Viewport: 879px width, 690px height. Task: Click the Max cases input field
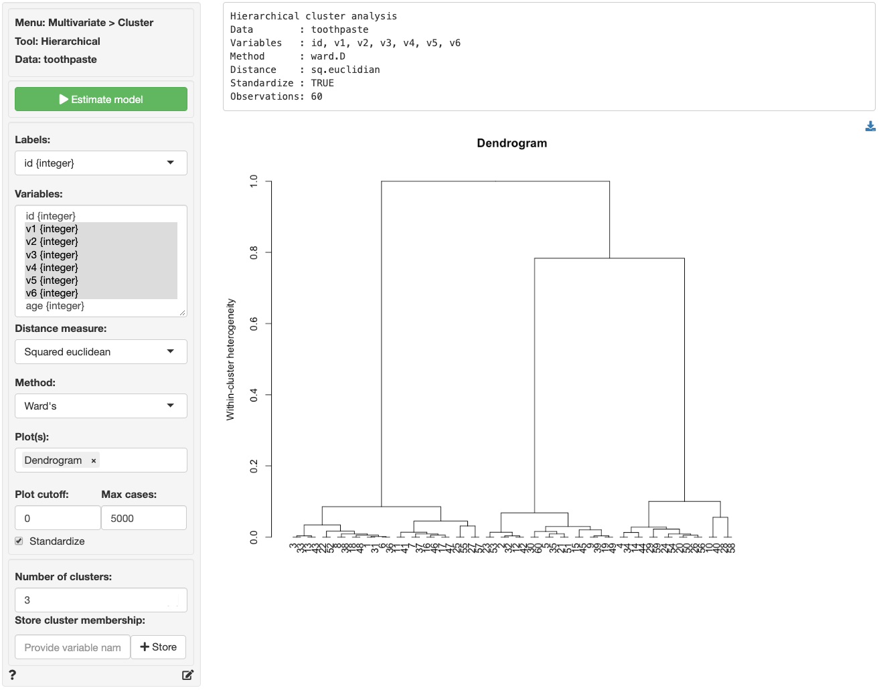pyautogui.click(x=143, y=518)
